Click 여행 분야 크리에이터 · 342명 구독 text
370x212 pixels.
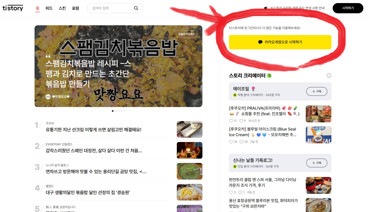point(258,95)
